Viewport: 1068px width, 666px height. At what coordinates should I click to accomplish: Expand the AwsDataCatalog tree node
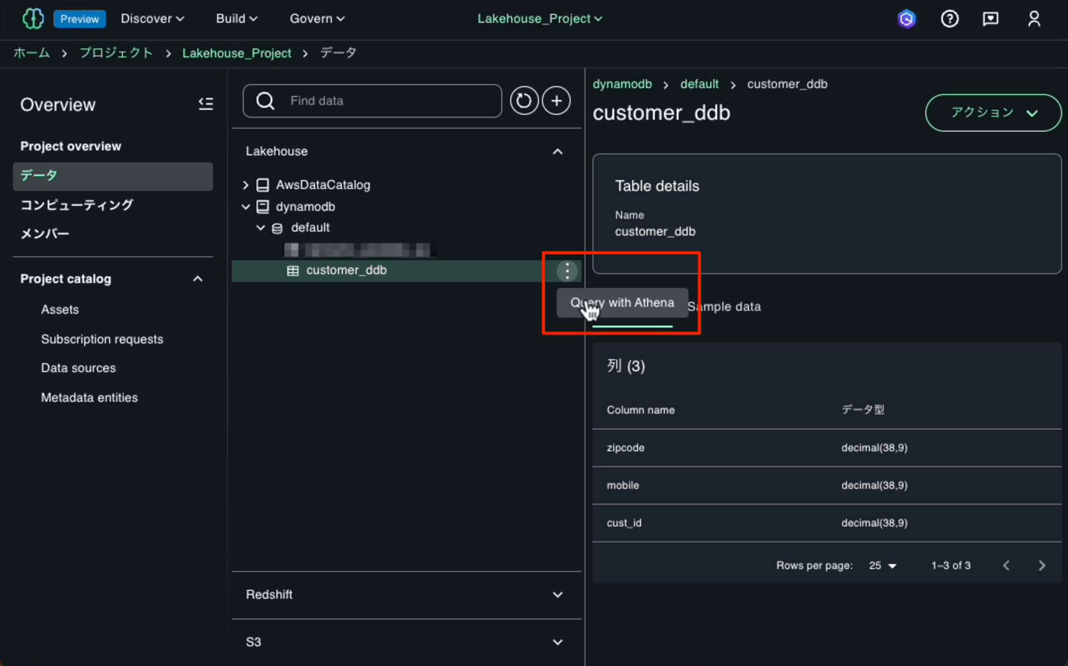click(246, 185)
